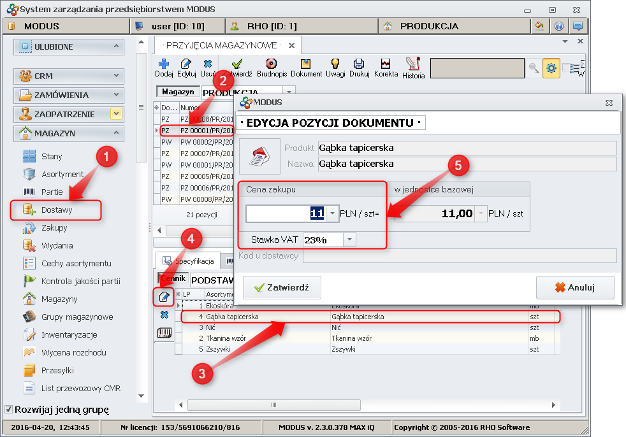Click the Drukuj printer icon

(359, 68)
